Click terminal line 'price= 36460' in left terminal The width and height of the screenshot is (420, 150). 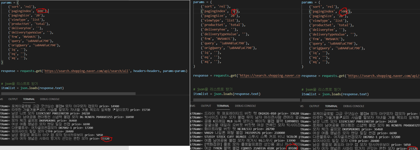38,121
